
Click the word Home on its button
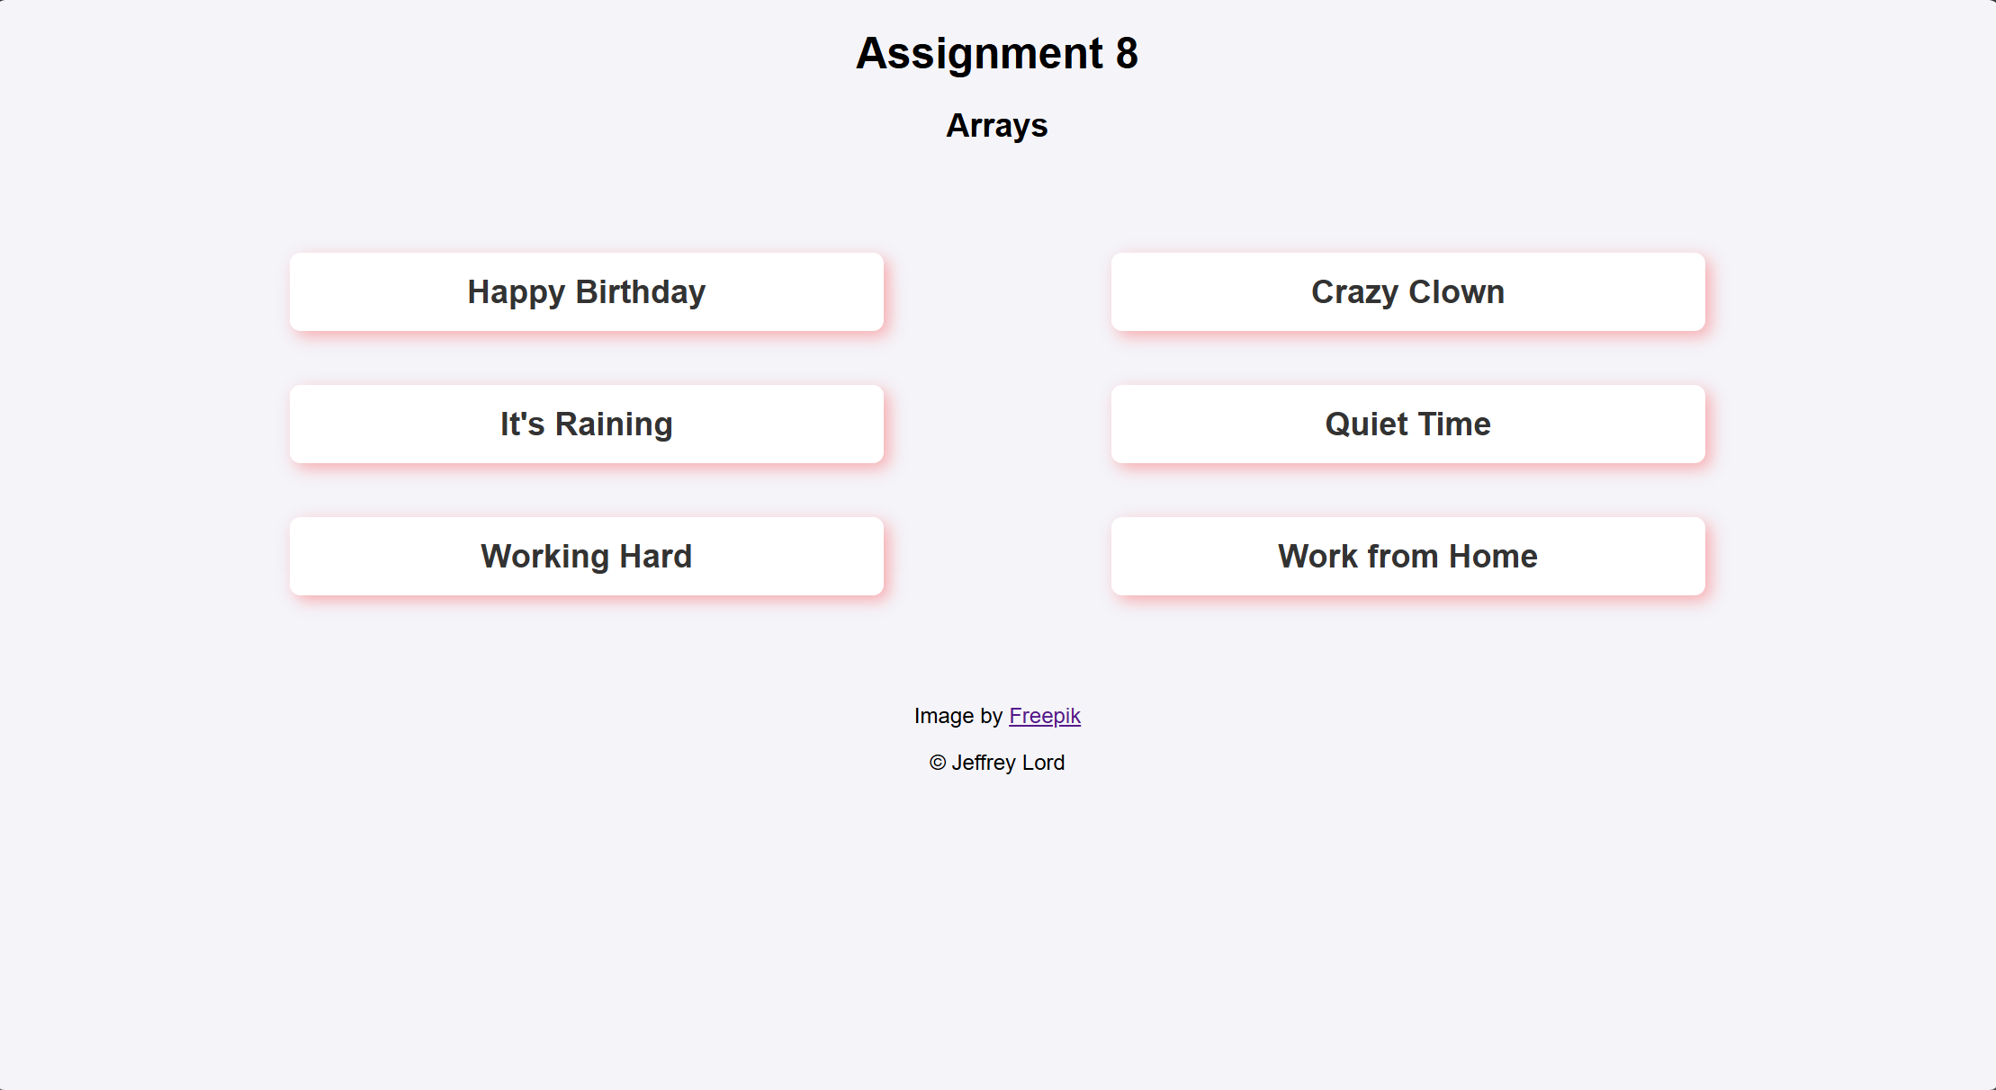[1493, 556]
